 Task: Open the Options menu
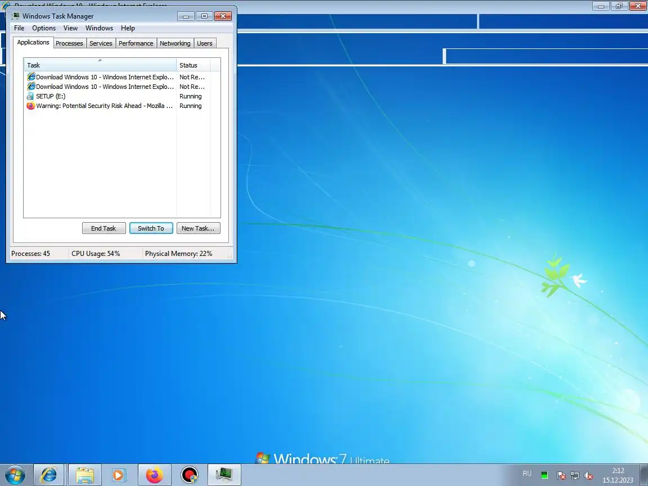[x=44, y=28]
